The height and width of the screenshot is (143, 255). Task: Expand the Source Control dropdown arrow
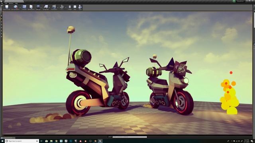point(20,7)
